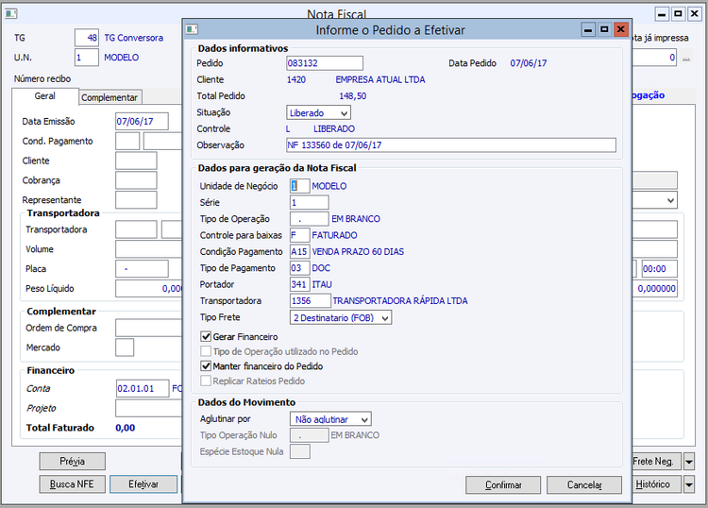Click the U.N. field in Nota Fiscal

point(87,58)
